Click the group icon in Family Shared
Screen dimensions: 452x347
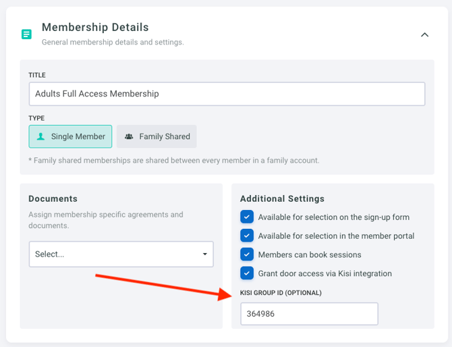point(129,136)
